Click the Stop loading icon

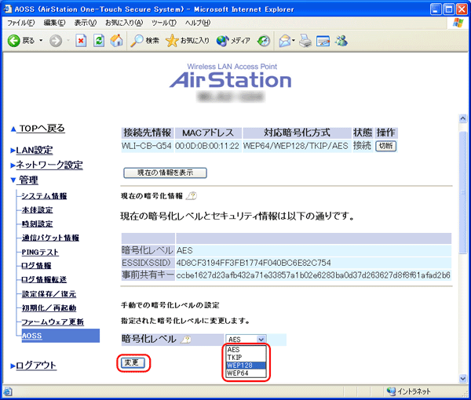81,41
